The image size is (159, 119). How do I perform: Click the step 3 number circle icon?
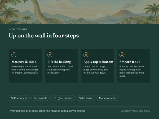point(86,55)
